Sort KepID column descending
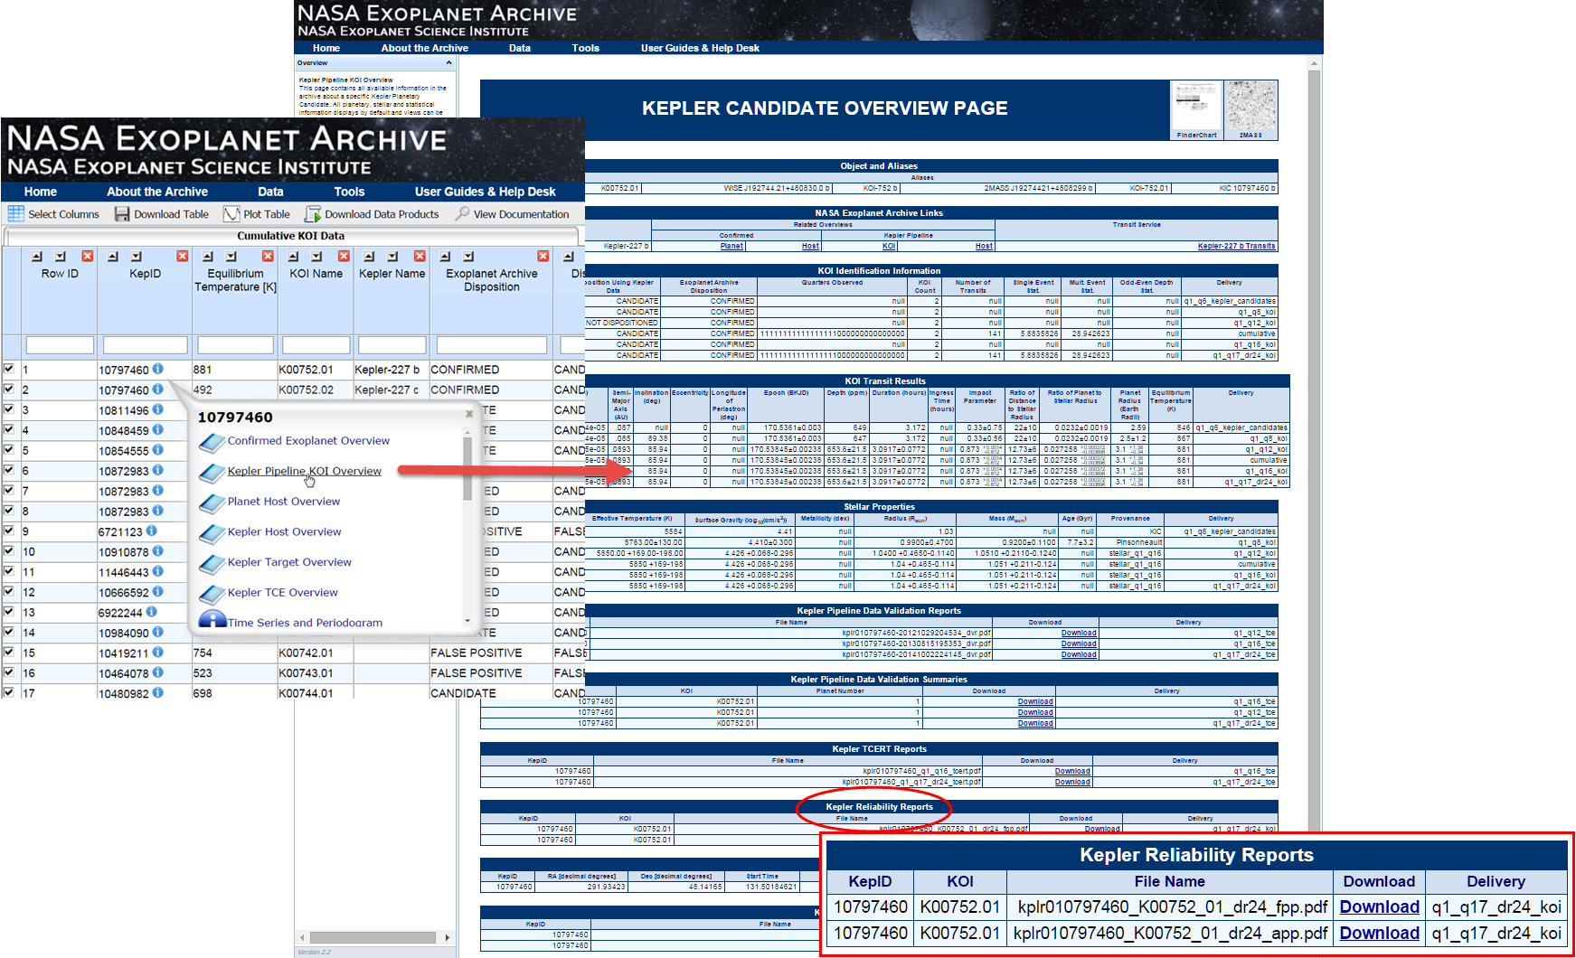Image resolution: width=1576 pixels, height=958 pixels. tap(137, 257)
